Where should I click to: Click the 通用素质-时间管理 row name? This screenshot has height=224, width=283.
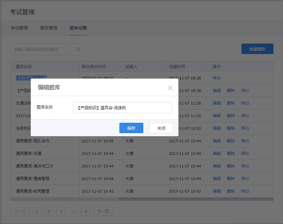(x=33, y=191)
